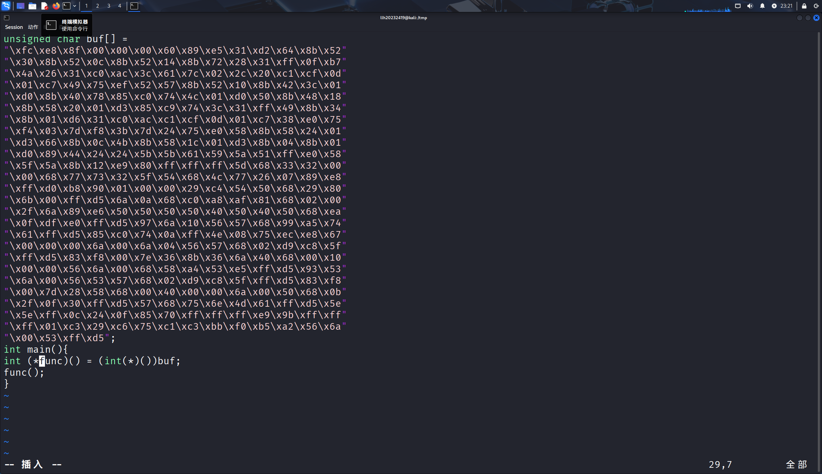822x474 pixels.
Task: Click the terminal emulator launcher icon
Action: point(66,6)
